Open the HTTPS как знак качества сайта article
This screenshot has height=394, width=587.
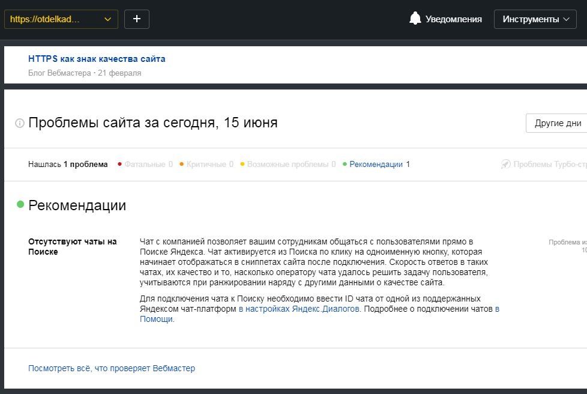coord(97,59)
